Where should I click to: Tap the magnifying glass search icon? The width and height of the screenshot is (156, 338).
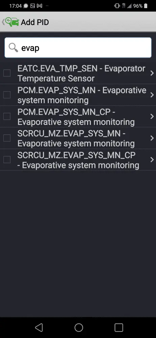tap(14, 48)
